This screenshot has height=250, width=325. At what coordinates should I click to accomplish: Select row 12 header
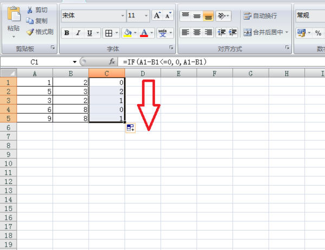(8, 181)
